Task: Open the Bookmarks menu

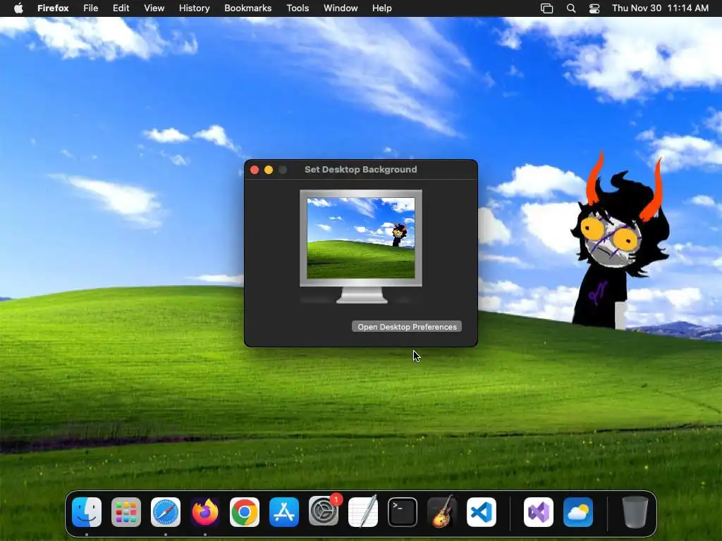Action: (247, 8)
